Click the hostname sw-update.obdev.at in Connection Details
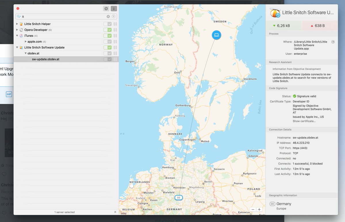The image size is (345, 222). (306, 138)
